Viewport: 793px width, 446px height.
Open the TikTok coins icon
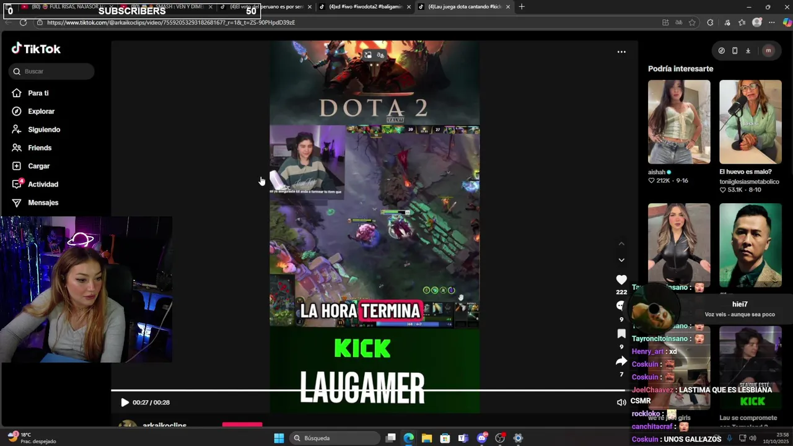(x=721, y=51)
